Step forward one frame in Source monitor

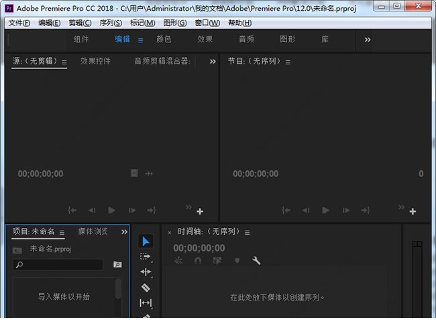(x=132, y=211)
